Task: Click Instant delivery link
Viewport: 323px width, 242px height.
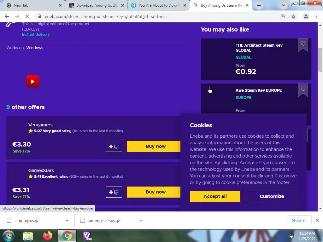Action: click(x=36, y=35)
